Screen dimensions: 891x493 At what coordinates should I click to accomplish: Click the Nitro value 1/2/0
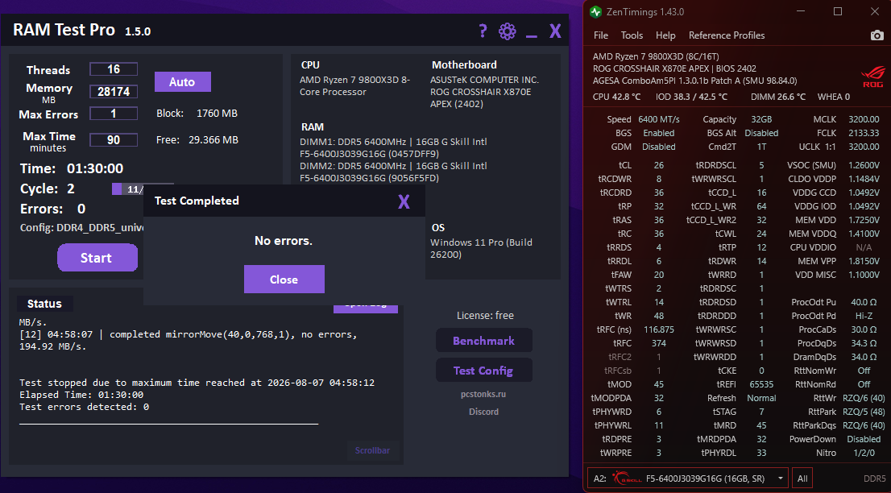[x=864, y=453]
